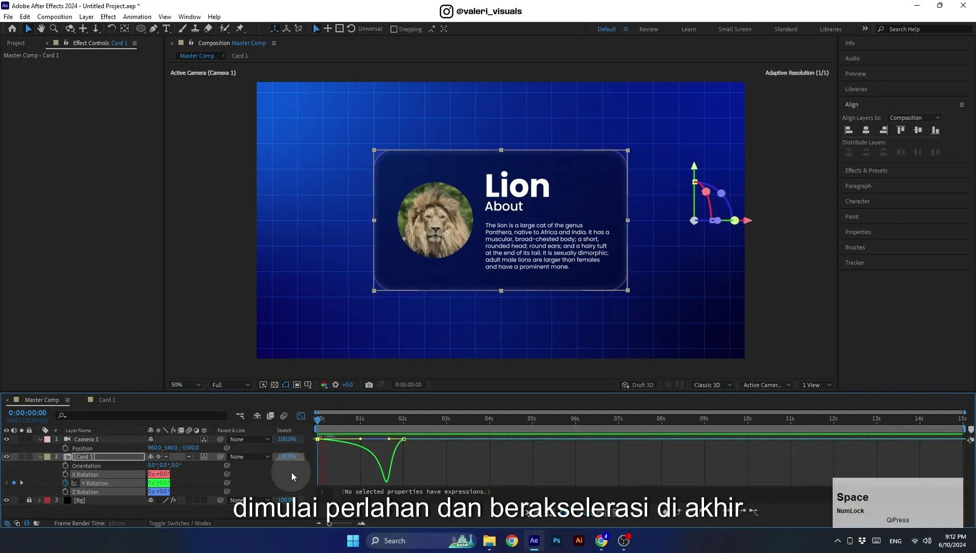Open the 1 View layout dropdown

[x=816, y=385]
